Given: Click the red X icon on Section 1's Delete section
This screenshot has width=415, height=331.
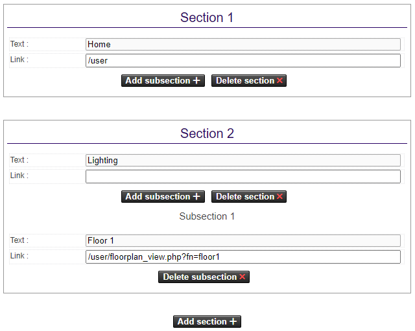Looking at the screenshot, I should (280, 81).
